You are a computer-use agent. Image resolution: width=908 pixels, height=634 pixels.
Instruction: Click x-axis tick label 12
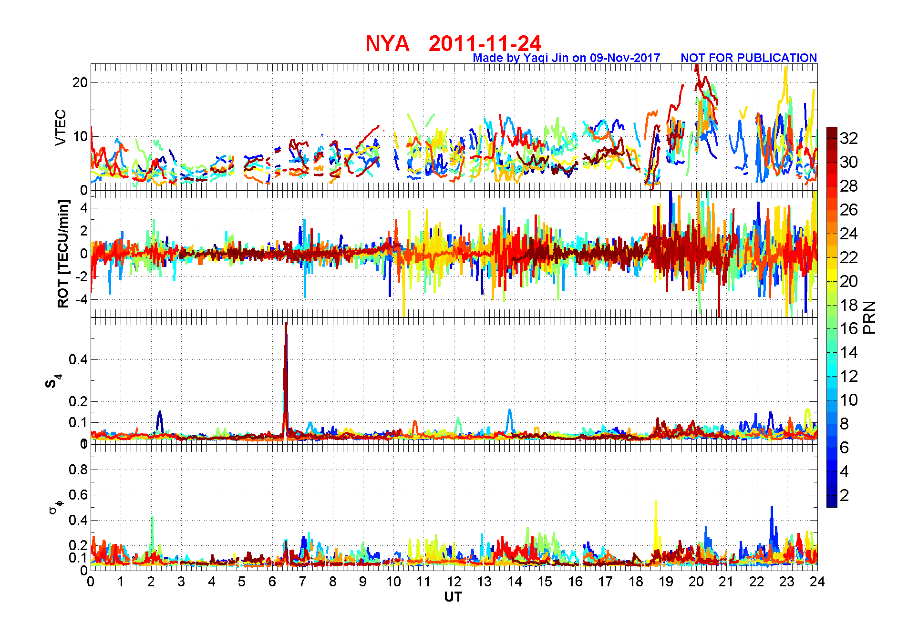454,582
